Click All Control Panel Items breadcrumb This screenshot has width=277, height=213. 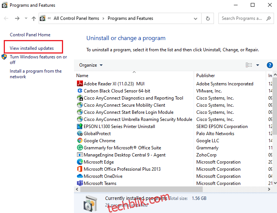point(76,18)
